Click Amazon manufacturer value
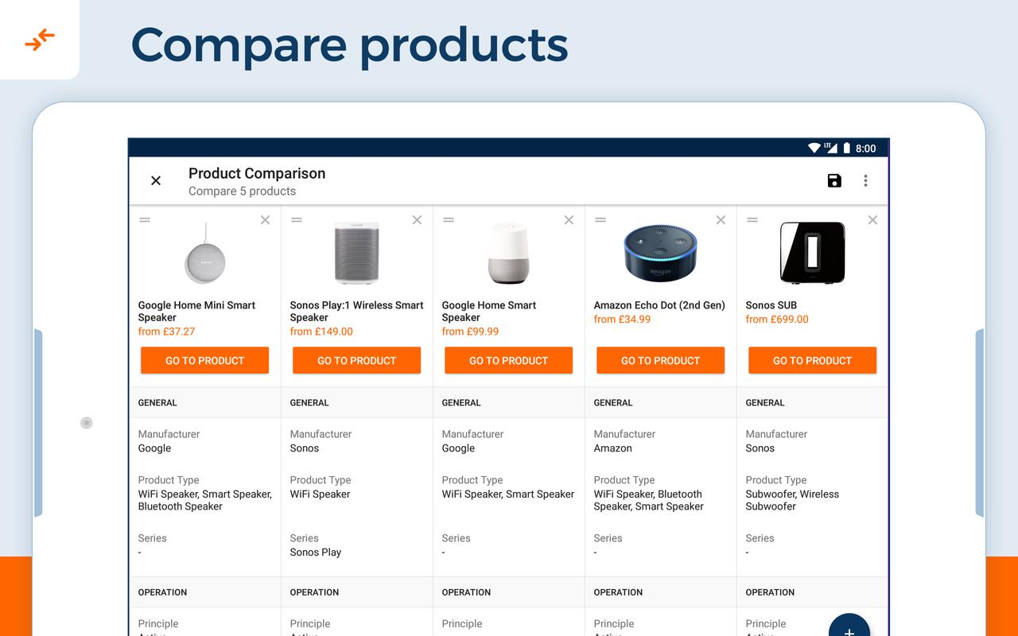The image size is (1018, 636). 613,448
